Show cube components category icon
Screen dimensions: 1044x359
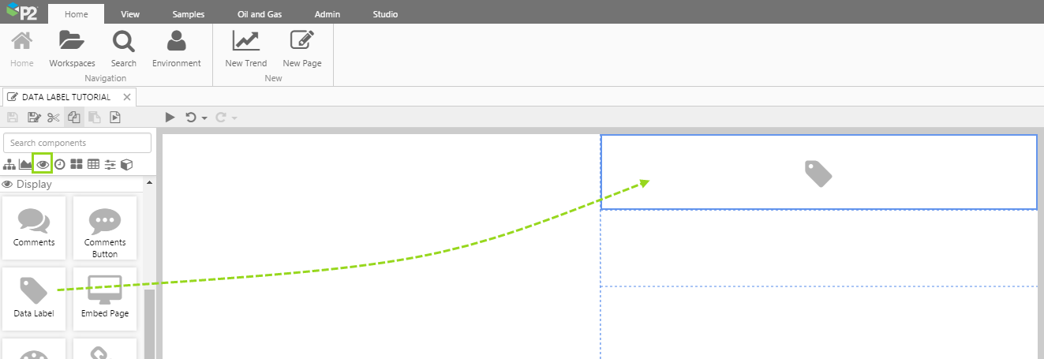coord(126,164)
